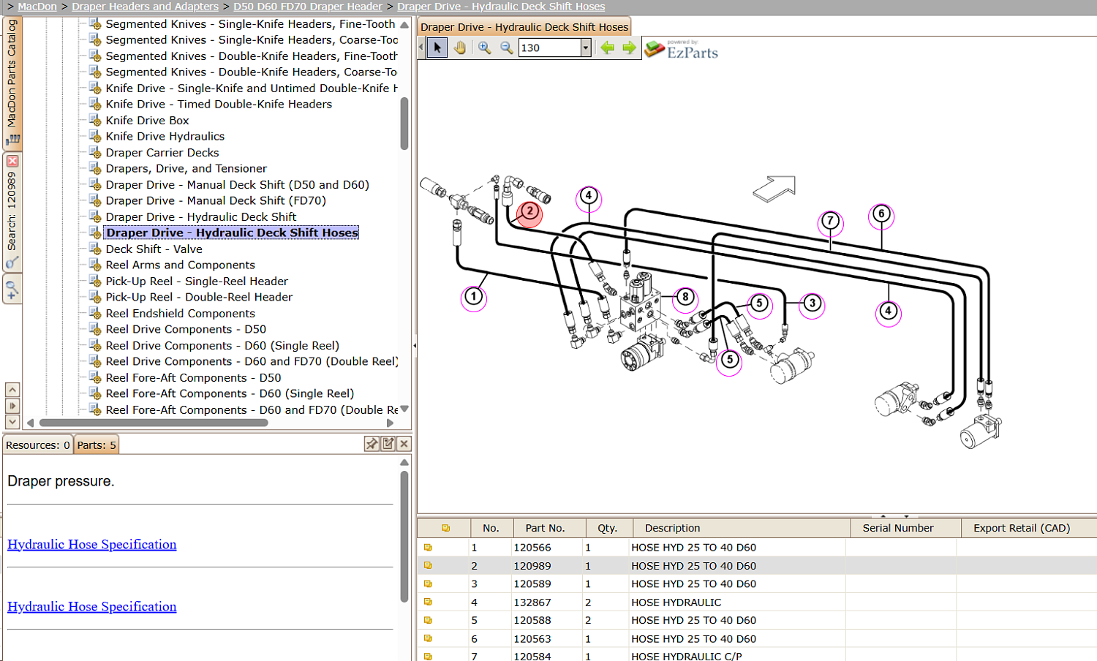Click the cart icon in part 120566 row
This screenshot has height=661, width=1097.
point(428,548)
